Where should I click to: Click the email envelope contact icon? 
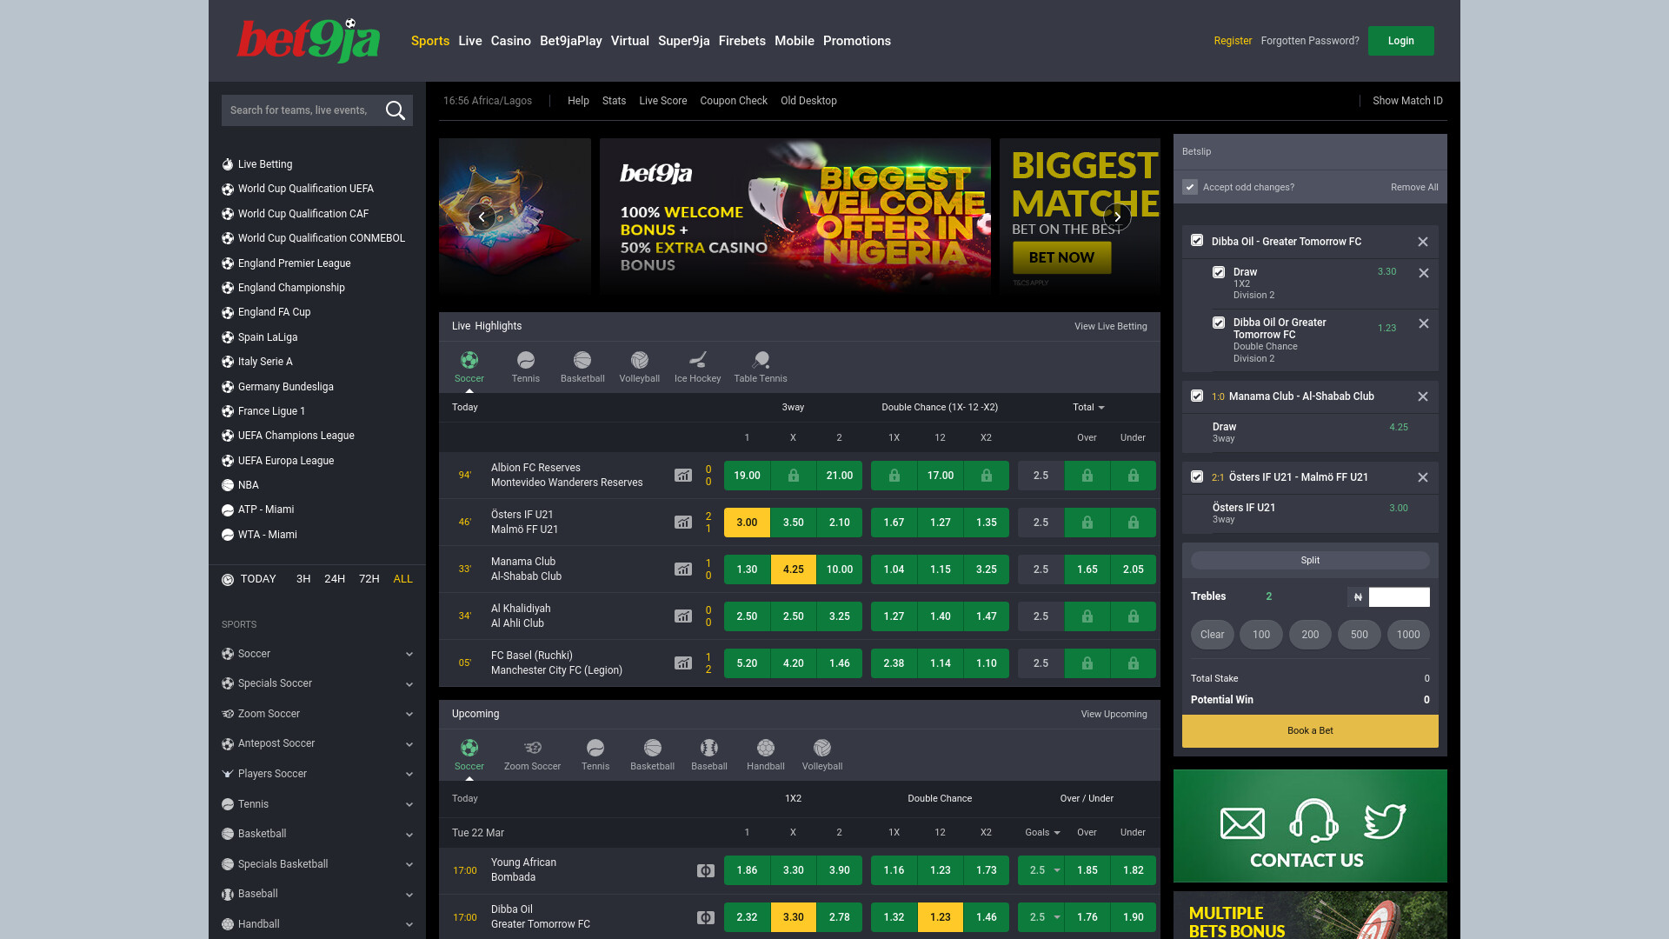point(1242,822)
